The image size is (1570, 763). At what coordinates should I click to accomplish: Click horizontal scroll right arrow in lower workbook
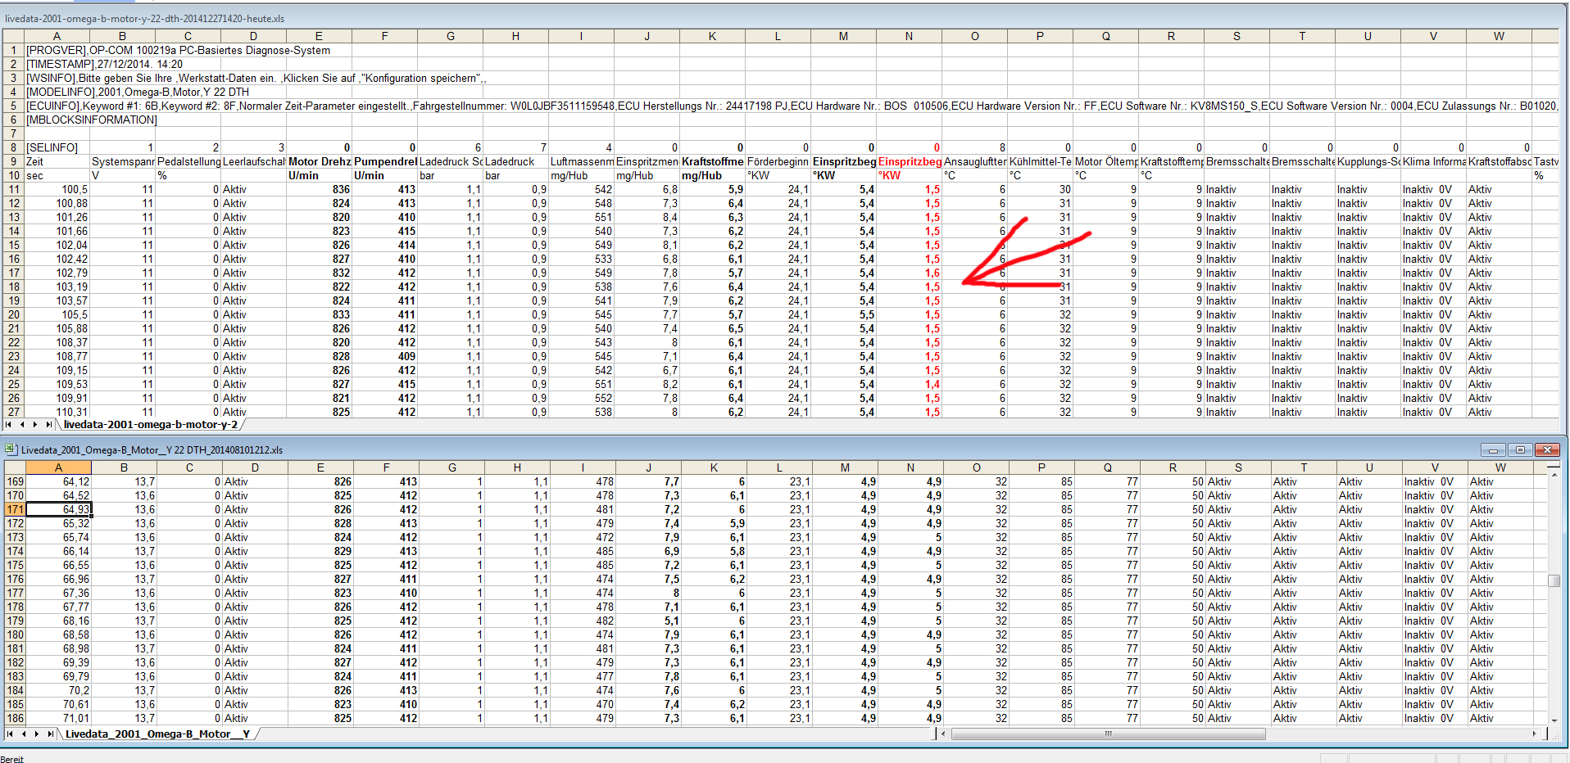pyautogui.click(x=1535, y=734)
